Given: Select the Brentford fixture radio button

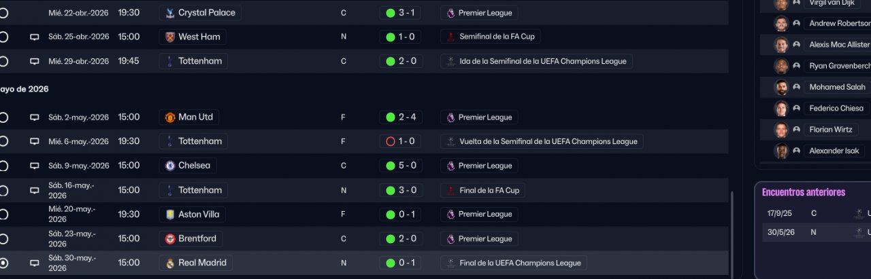Looking at the screenshot, I should pos(3,239).
